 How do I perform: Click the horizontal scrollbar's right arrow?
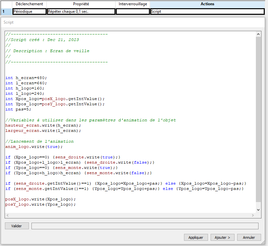point(253,215)
